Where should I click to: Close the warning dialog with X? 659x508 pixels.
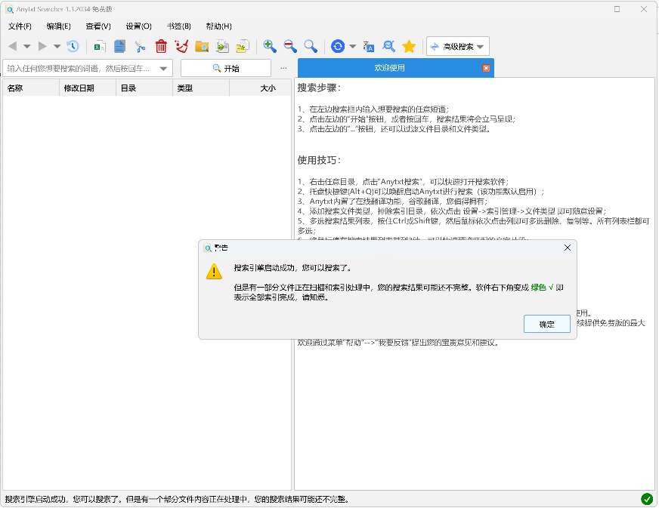coord(568,248)
